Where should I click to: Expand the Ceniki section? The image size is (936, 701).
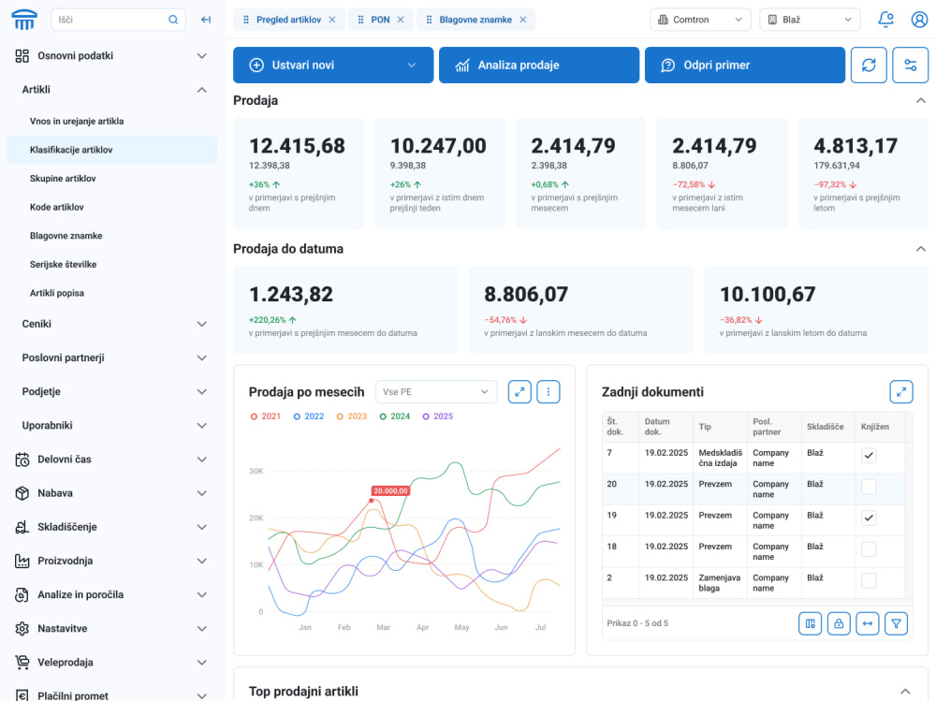(202, 324)
